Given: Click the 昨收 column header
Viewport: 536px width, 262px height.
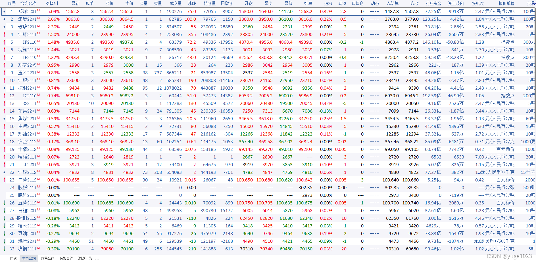Looking at the screenshot, I should (x=414, y=3).
